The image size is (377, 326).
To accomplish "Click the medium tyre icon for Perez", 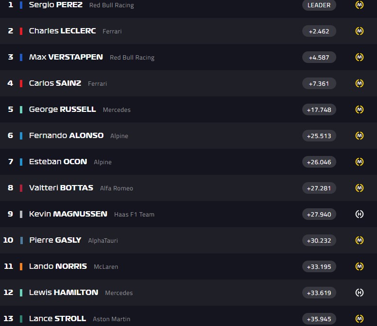I will 360,5.
